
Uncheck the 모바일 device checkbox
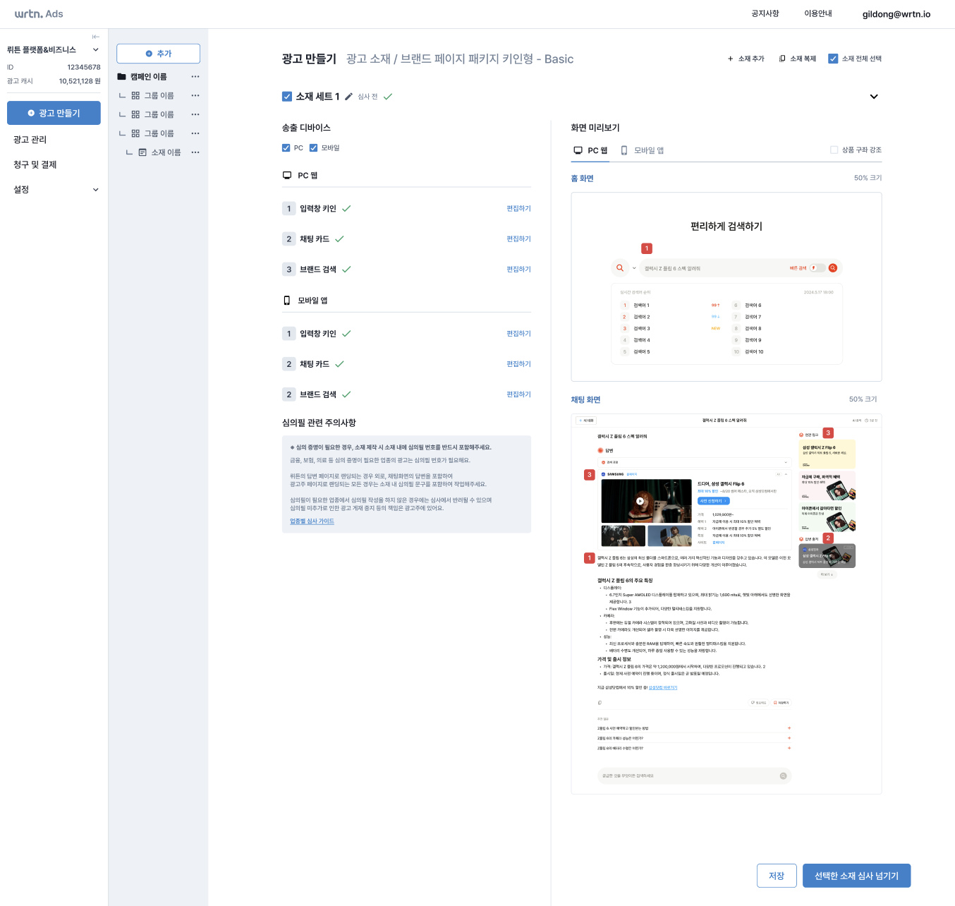(314, 148)
